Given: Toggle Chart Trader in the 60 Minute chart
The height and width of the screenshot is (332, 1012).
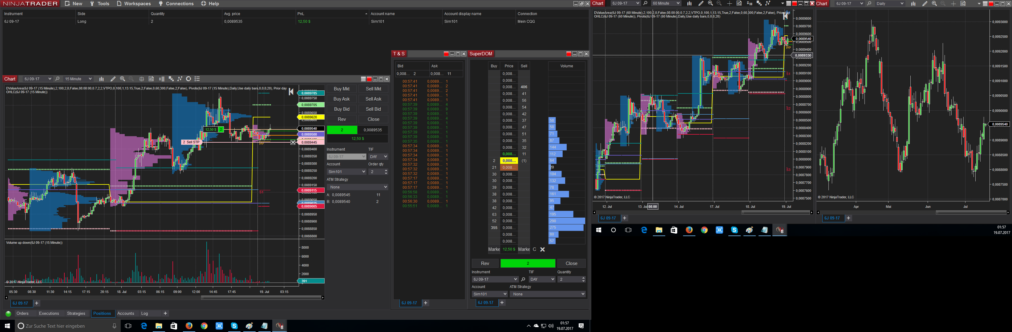Looking at the screenshot, I should (x=749, y=3).
